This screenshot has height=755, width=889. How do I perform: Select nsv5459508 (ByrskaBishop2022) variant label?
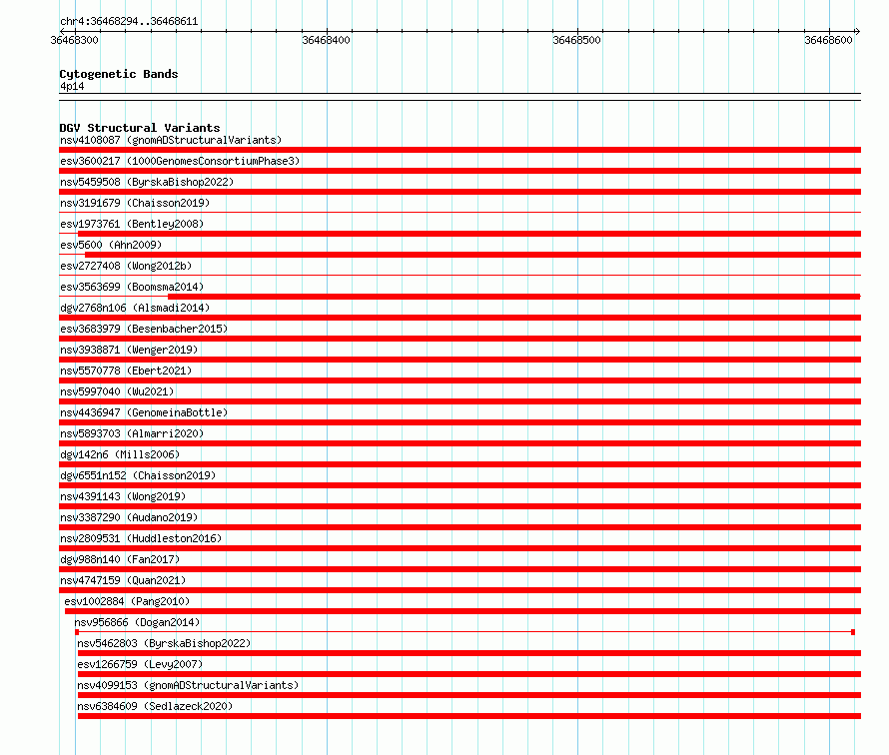[147, 182]
